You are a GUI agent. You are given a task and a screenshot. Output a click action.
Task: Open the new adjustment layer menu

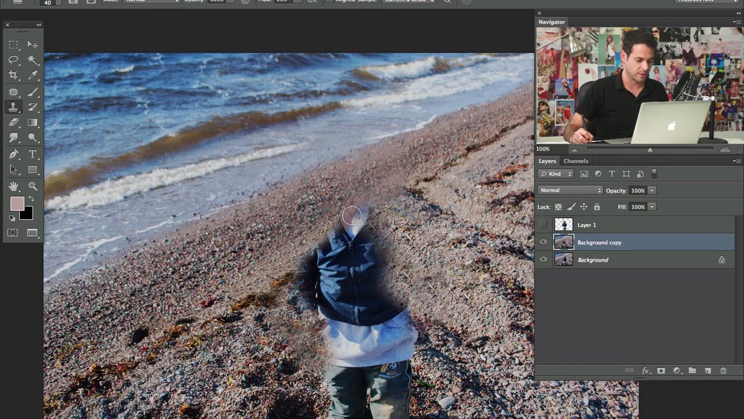676,371
